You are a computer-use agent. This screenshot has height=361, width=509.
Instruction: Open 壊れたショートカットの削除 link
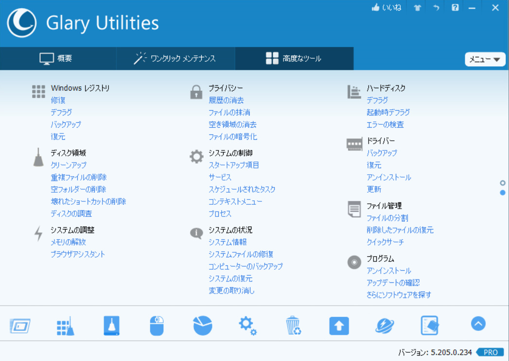tap(88, 201)
